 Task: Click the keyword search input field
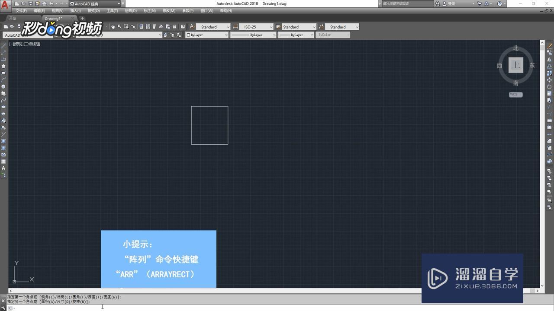click(x=407, y=3)
